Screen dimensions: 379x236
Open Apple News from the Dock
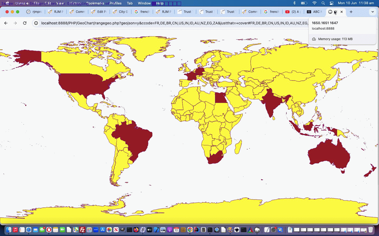[x=116, y=230]
